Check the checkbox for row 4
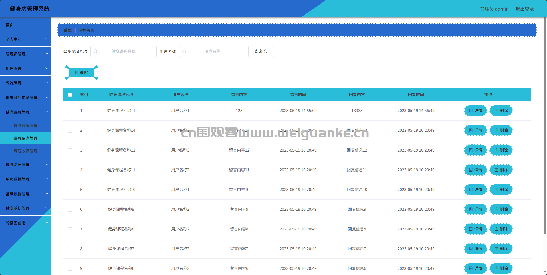The image size is (547, 275). pyautogui.click(x=70, y=170)
